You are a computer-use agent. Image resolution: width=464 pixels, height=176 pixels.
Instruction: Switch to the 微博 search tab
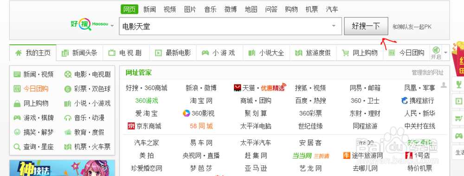coord(231,9)
